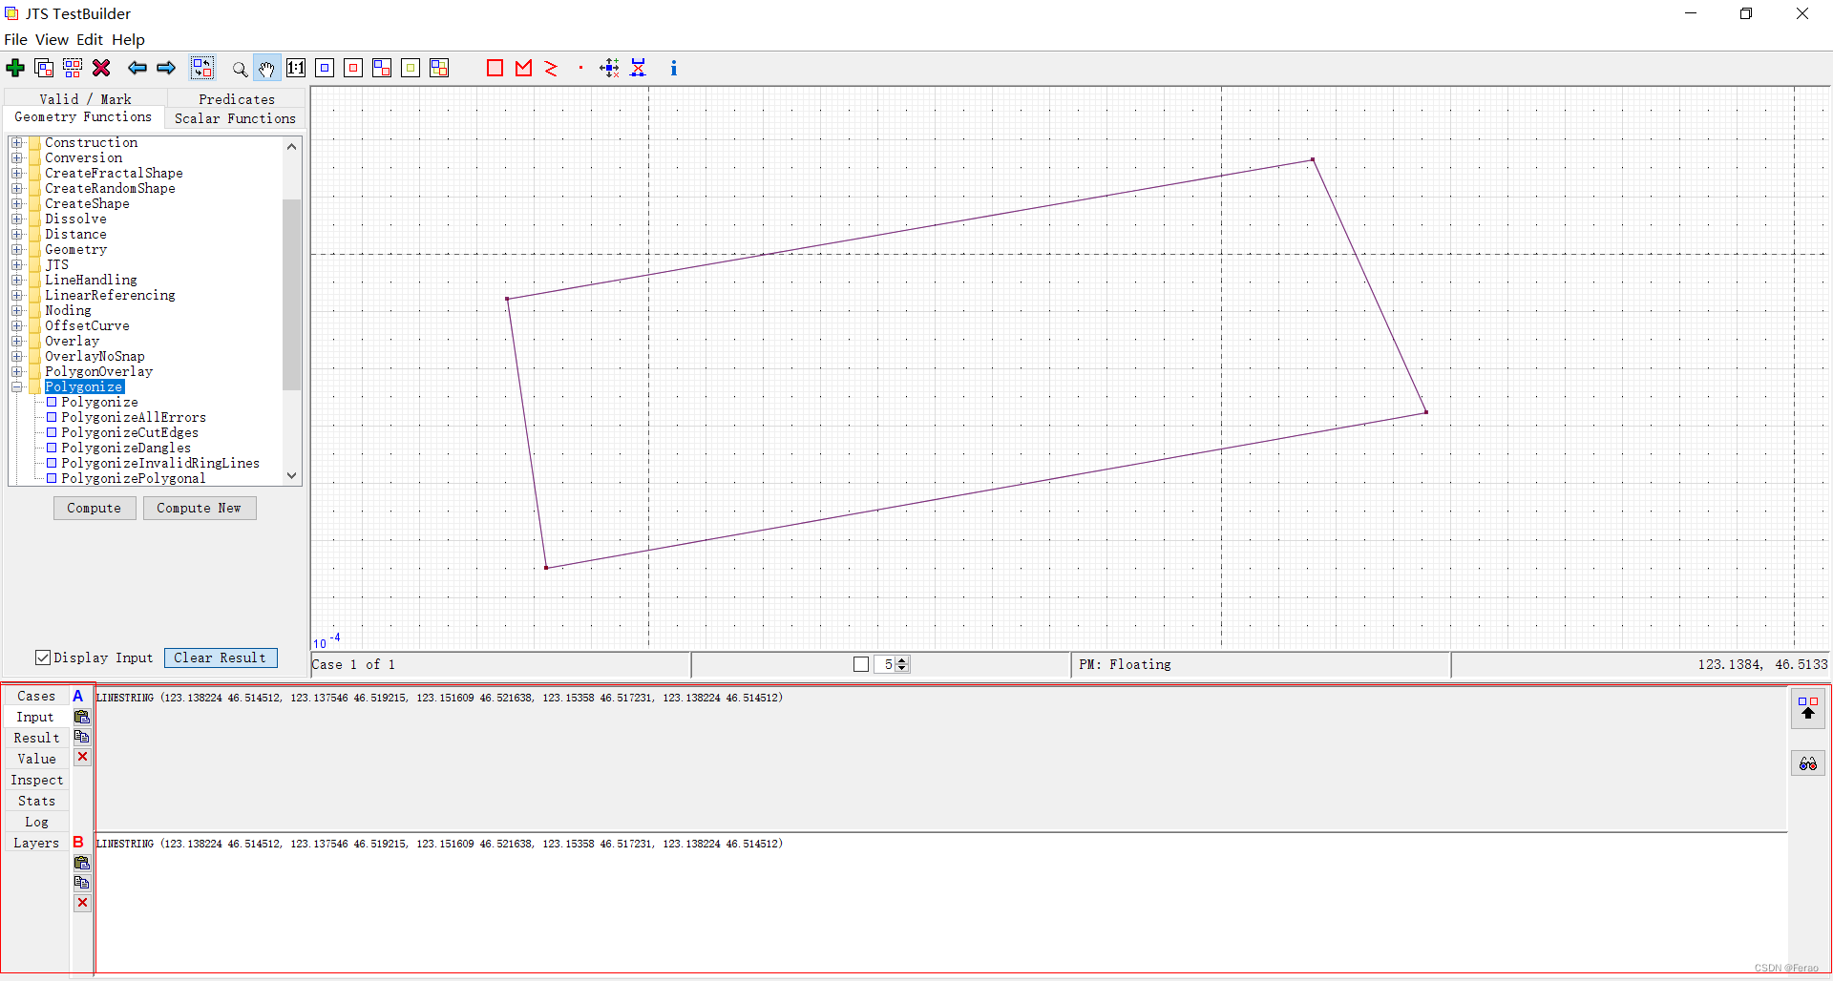The height and width of the screenshot is (981, 1833).
Task: Open the View menu
Action: (52, 39)
